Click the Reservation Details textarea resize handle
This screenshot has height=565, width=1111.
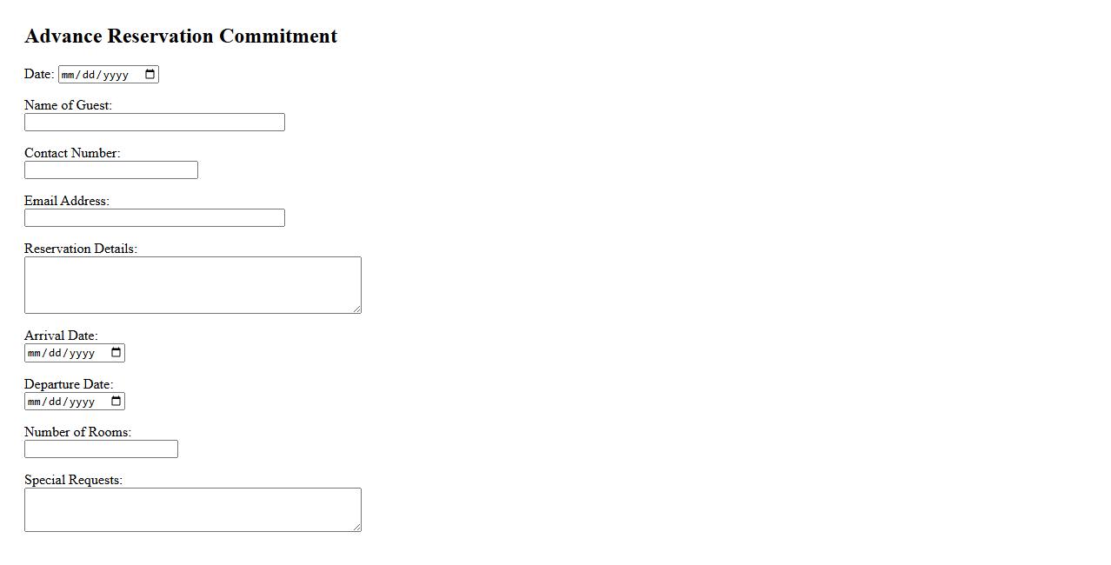coord(356,309)
